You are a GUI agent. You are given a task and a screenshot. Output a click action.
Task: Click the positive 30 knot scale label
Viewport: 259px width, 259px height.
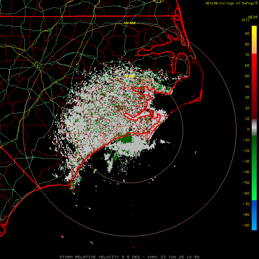pyautogui.click(x=247, y=98)
